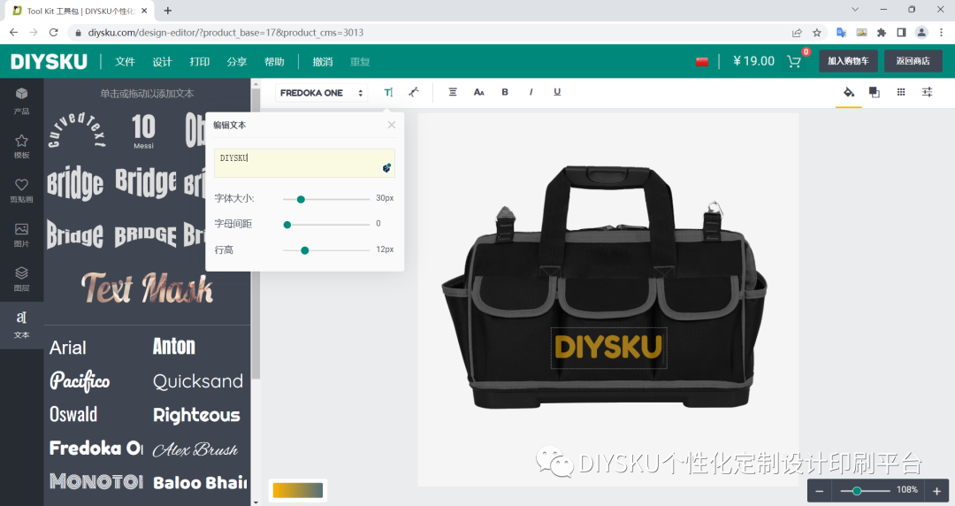Toggle underline text formatting
Viewport: 955px width, 506px height.
[x=557, y=92]
